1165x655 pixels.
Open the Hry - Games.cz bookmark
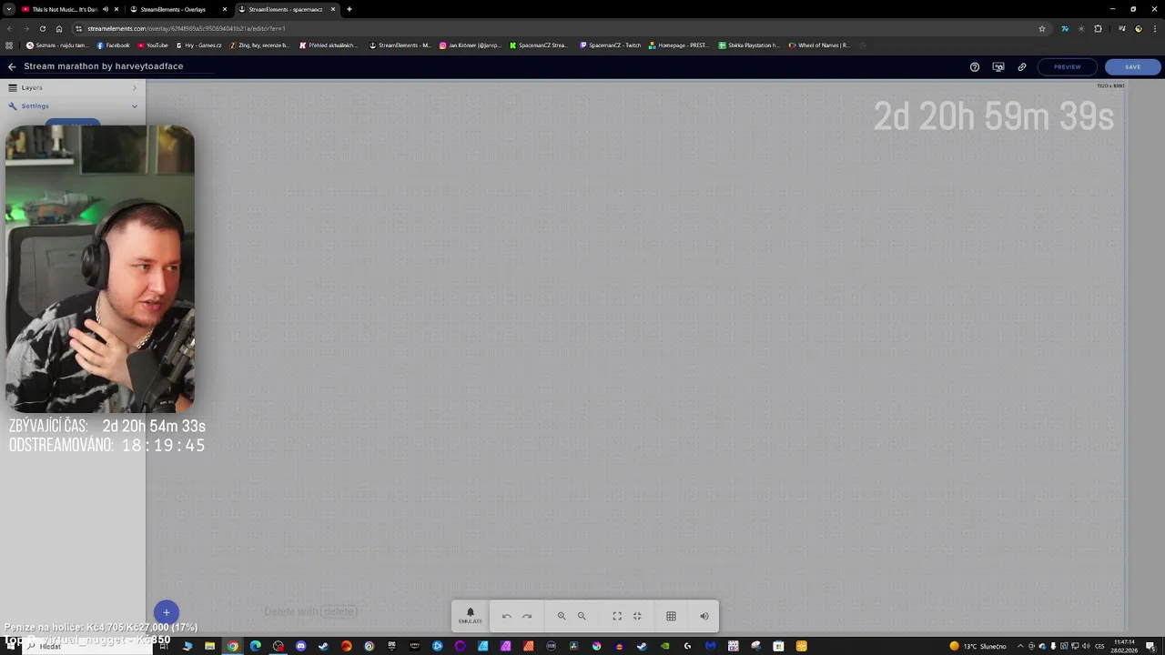198,45
